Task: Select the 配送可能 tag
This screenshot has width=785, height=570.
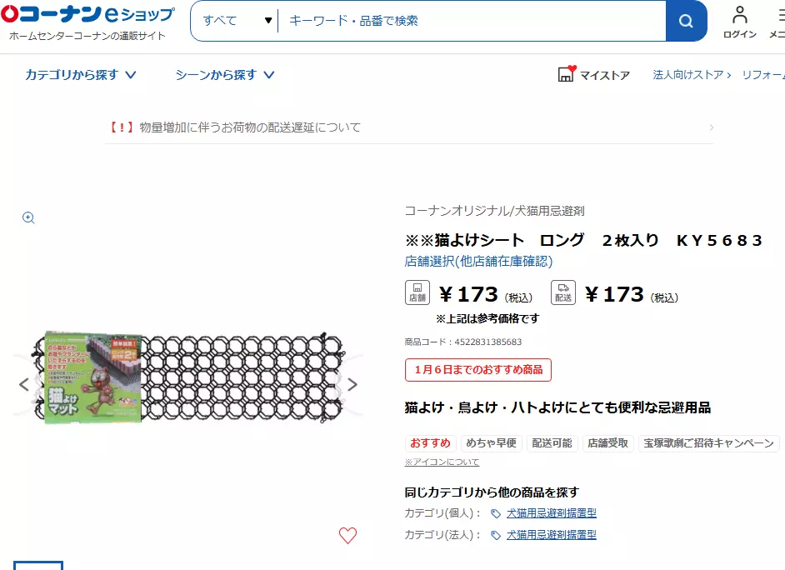Action: (552, 443)
